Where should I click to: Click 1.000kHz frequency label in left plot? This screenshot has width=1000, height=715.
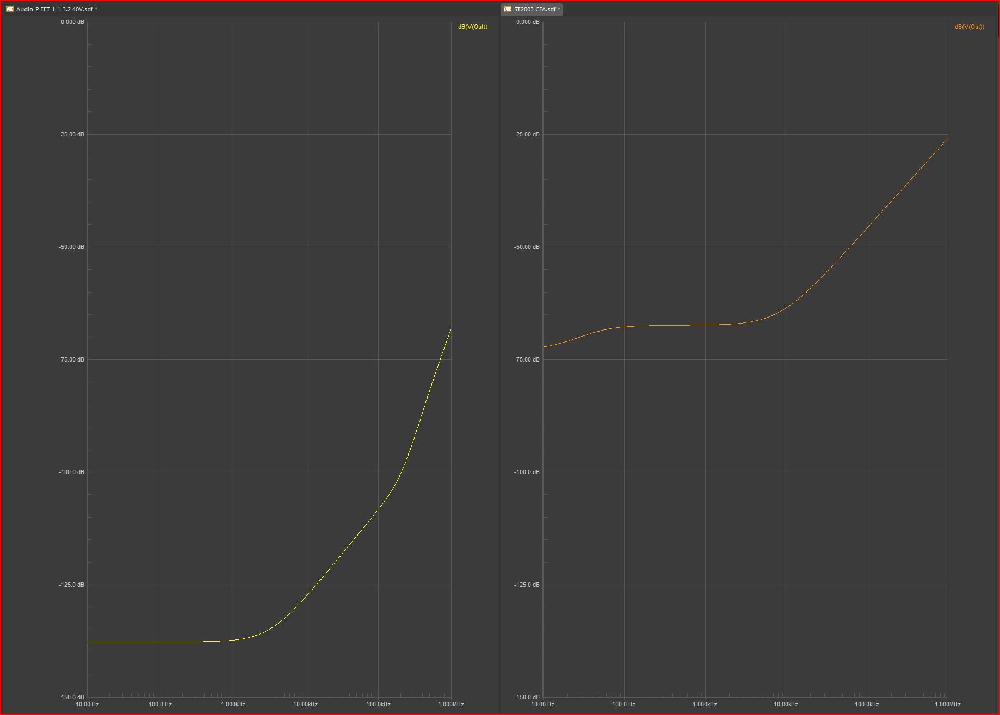tap(233, 704)
